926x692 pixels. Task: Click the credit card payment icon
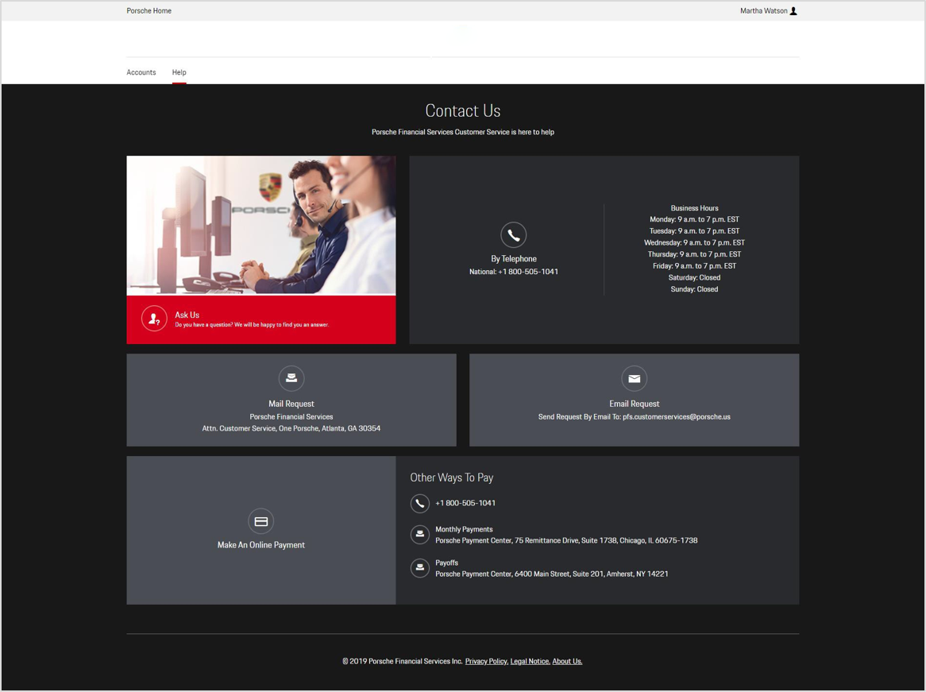(x=260, y=521)
